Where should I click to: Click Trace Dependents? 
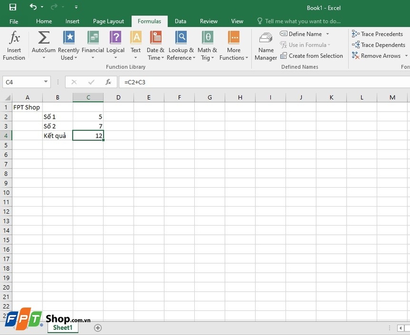378,45
